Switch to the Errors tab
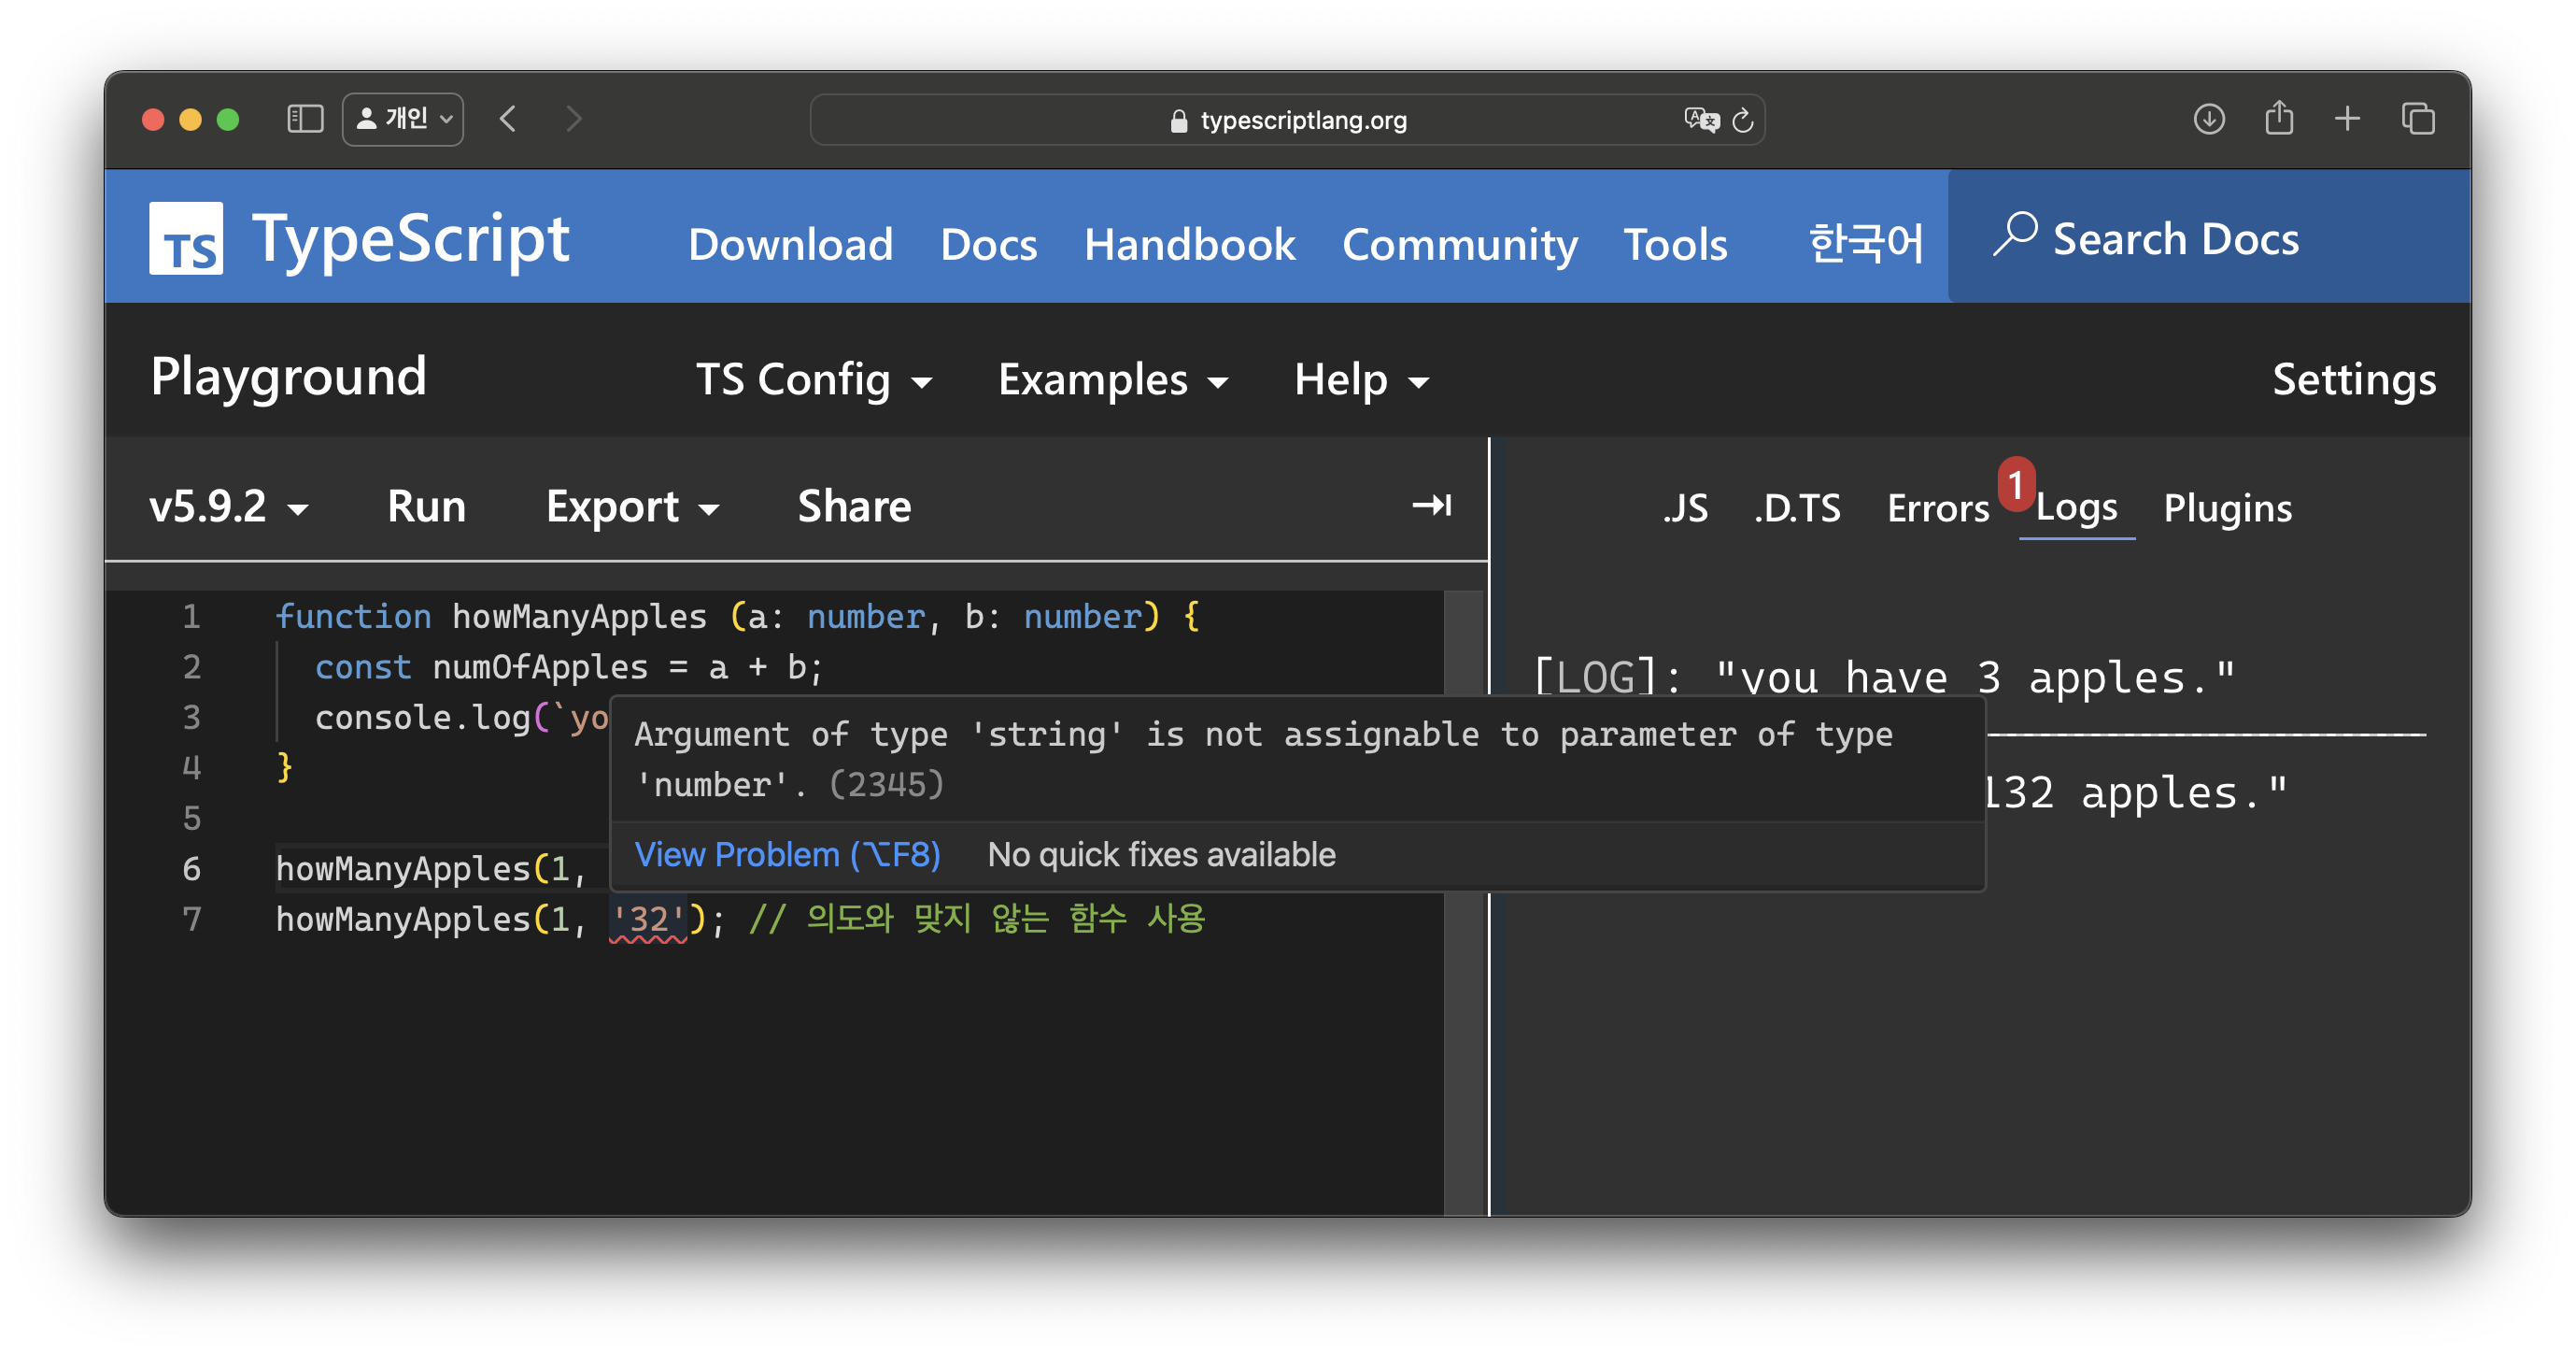This screenshot has height=1355, width=2576. click(1937, 508)
